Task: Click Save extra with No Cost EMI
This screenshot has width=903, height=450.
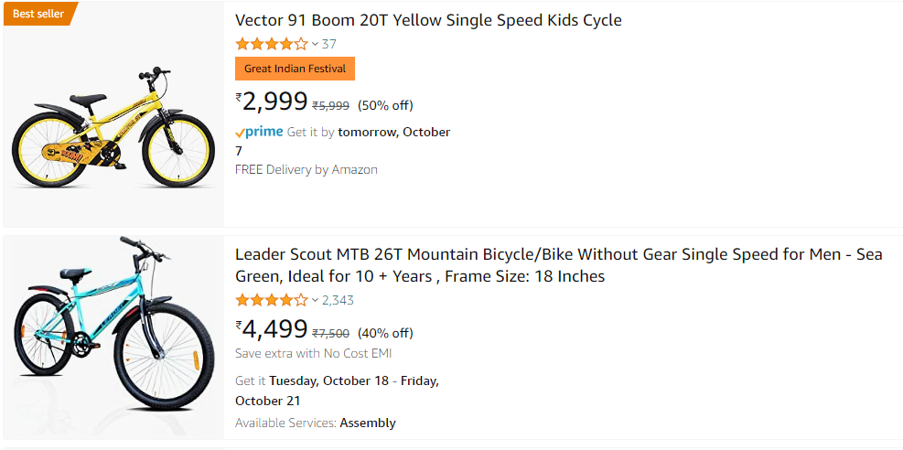Action: pyautogui.click(x=313, y=353)
